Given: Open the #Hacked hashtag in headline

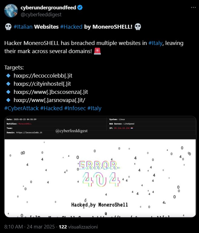Looking at the screenshot, I should pyautogui.click(x=71, y=27).
